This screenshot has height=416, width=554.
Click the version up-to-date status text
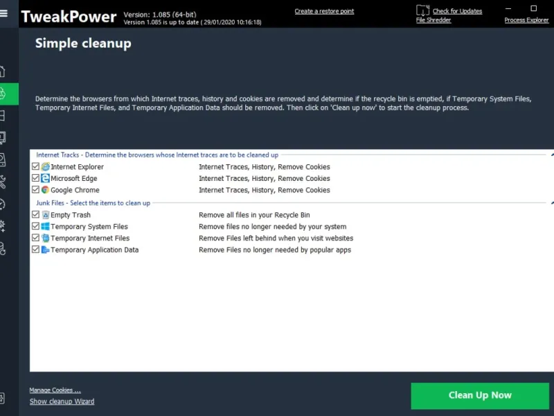click(193, 22)
